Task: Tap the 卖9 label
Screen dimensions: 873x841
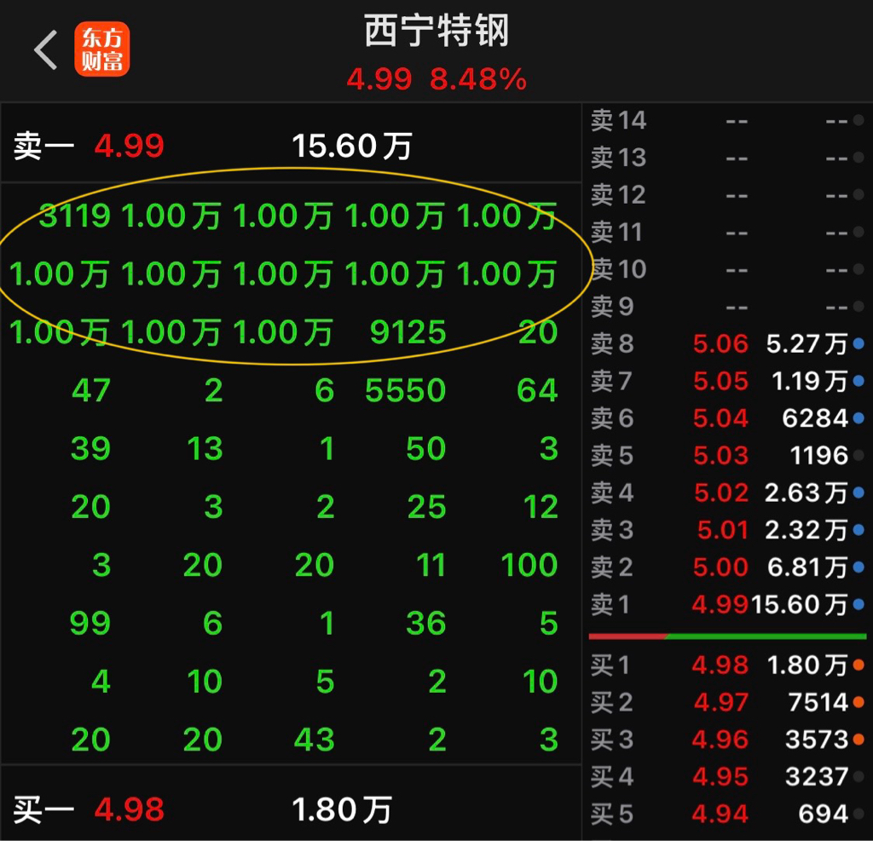Action: pos(612,307)
